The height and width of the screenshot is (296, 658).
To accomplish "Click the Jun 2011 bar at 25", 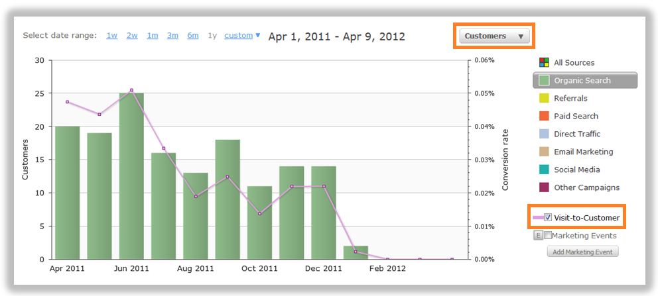I will click(x=131, y=176).
